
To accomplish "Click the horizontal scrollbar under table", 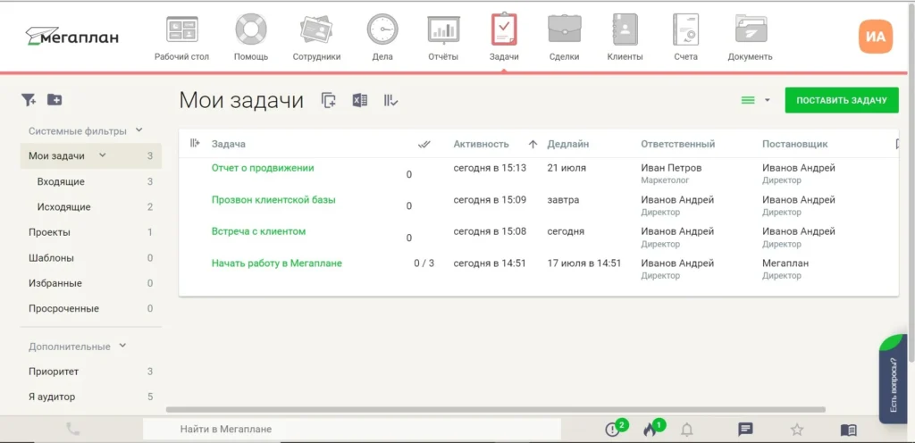I will click(x=496, y=410).
